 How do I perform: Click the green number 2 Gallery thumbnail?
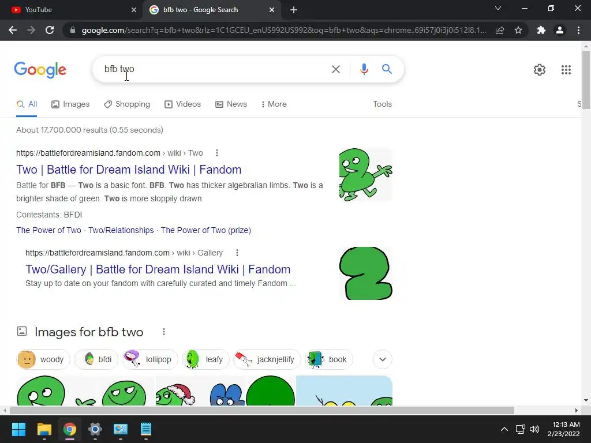365,273
